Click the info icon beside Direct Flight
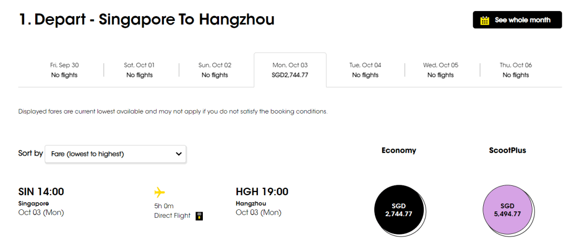 tap(199, 216)
